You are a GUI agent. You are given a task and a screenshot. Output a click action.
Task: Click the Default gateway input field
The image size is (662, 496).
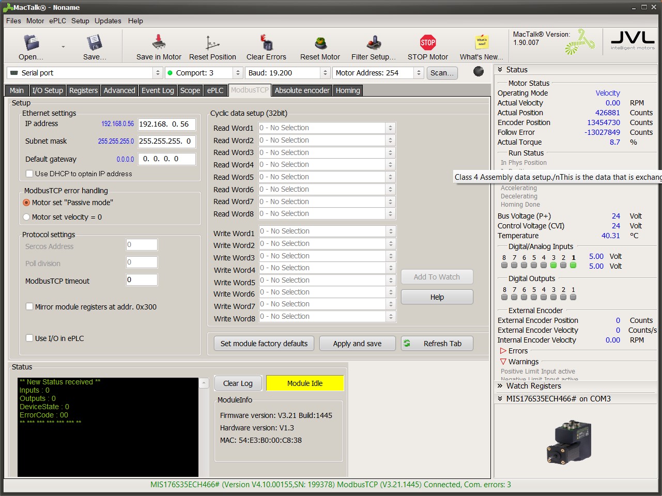click(x=167, y=159)
